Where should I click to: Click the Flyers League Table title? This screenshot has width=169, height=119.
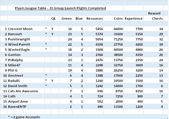60,8
